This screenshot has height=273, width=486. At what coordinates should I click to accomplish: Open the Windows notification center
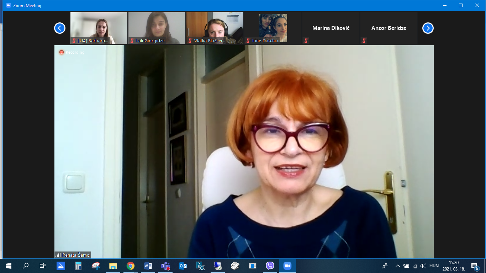(x=475, y=266)
